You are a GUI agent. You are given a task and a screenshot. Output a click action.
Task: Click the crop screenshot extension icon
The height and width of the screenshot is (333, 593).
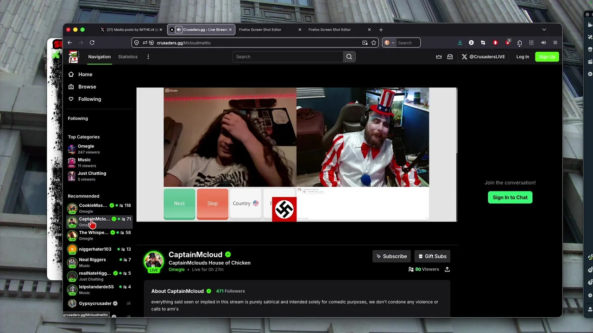click(x=483, y=43)
